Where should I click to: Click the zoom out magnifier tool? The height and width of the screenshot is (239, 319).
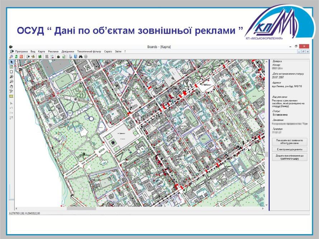tap(11, 82)
